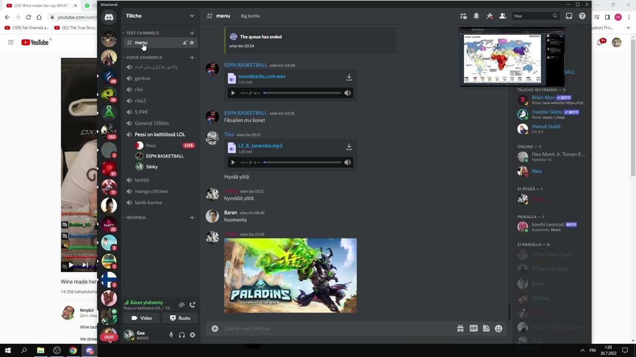
Task: Share screen with Ruutu button
Action: (x=179, y=318)
